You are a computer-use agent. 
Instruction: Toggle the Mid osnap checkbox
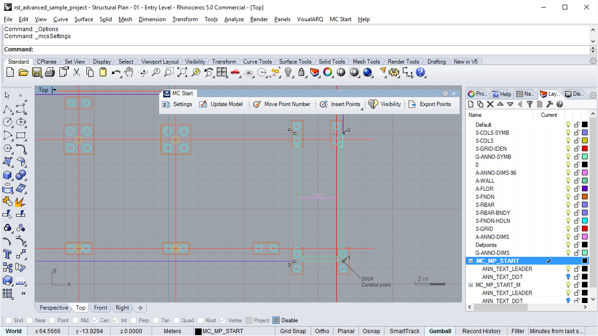(75, 320)
